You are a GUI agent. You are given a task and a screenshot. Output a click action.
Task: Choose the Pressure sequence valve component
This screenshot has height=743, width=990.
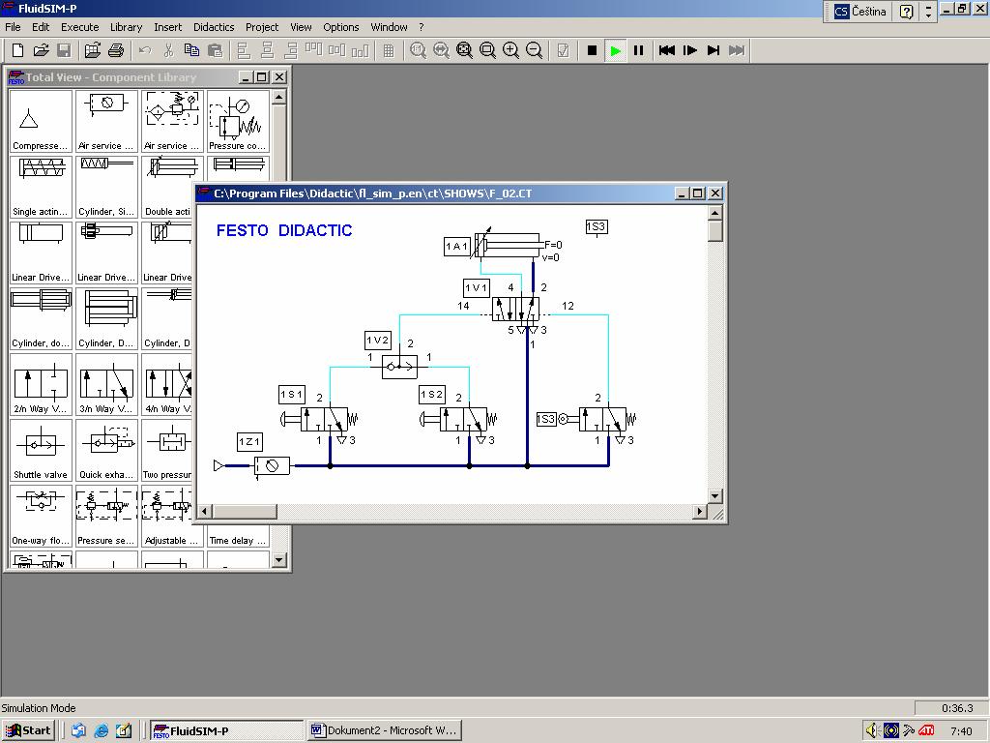(x=106, y=516)
